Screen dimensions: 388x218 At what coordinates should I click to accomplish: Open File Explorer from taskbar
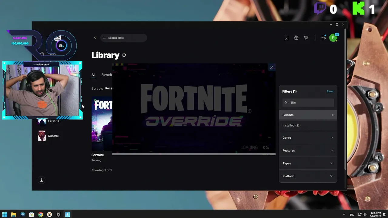(x=14, y=215)
